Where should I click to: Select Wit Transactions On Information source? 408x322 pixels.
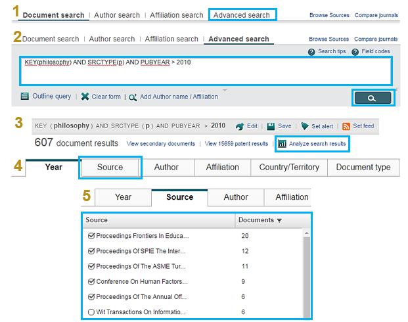click(91, 311)
